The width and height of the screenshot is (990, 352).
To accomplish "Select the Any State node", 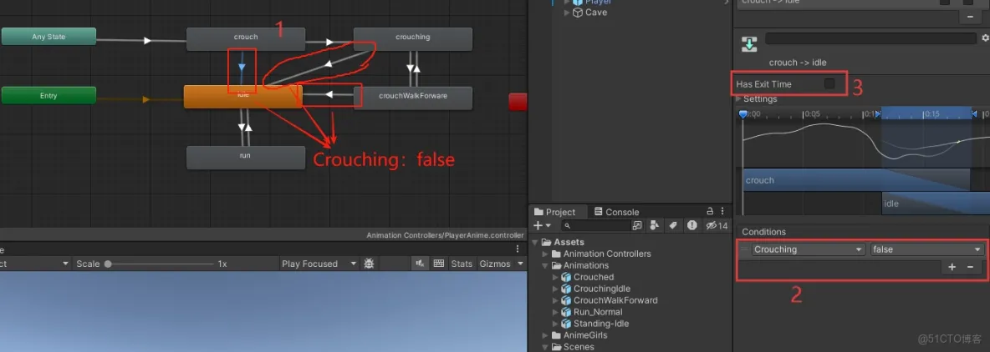I will tap(48, 37).
